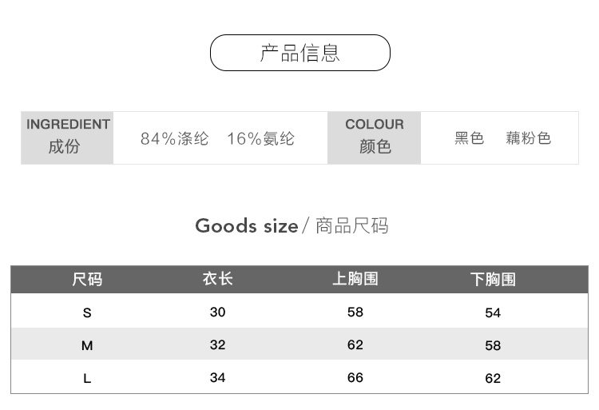Choose the 藕粉色 color option
The height and width of the screenshot is (410, 599).
tap(528, 139)
